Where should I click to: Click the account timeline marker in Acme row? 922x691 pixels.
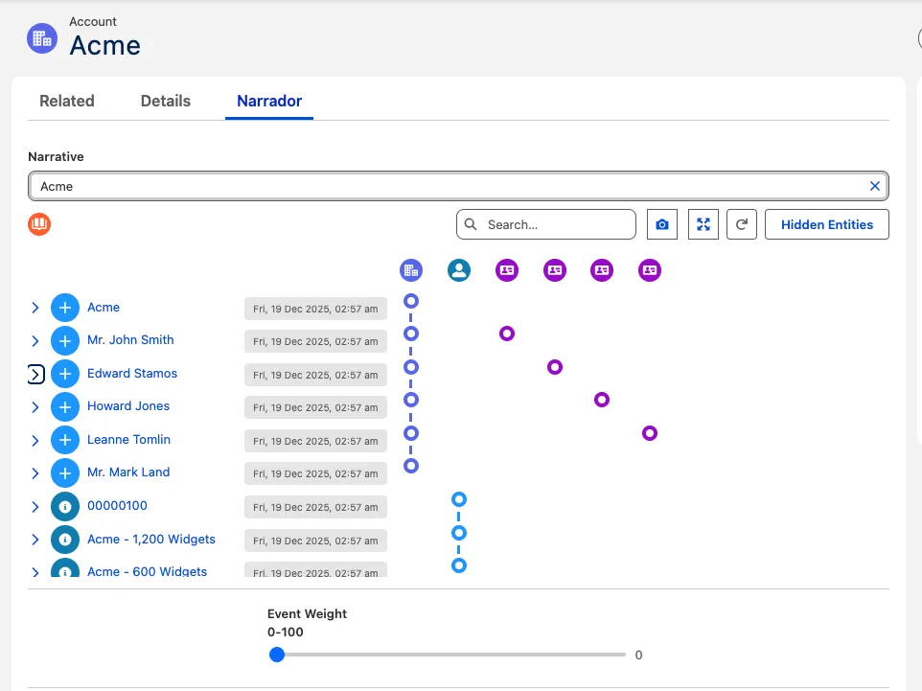[411, 301]
